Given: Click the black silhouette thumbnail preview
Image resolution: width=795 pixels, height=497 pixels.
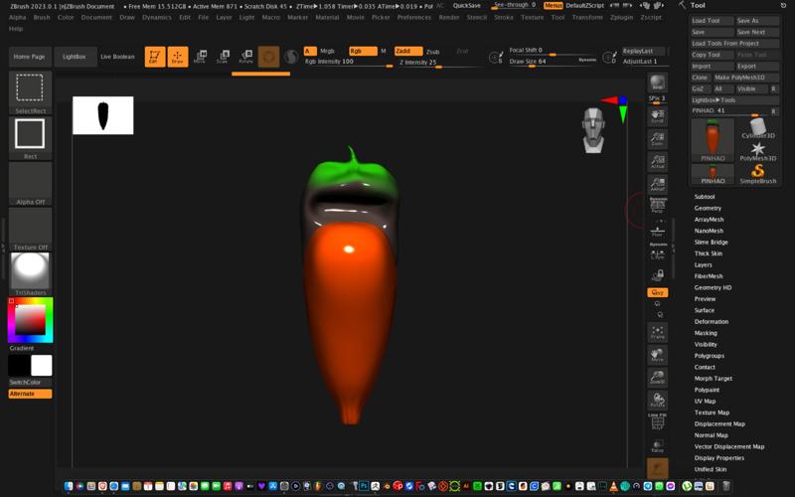Looking at the screenshot, I should click(103, 115).
